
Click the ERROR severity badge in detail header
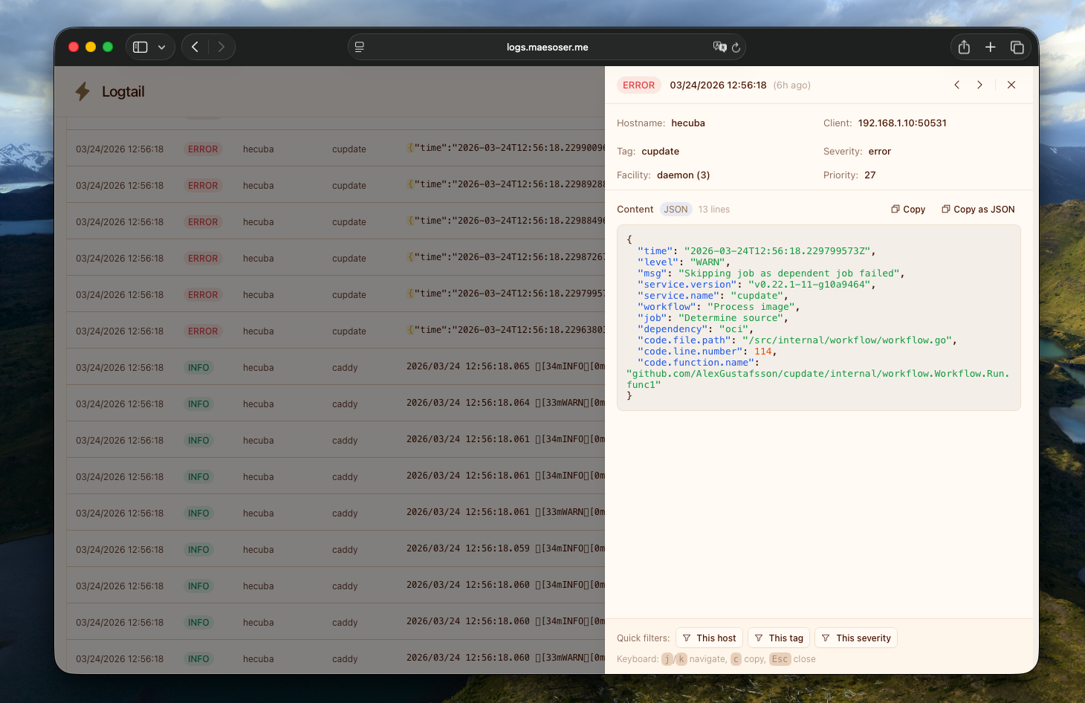click(x=639, y=85)
